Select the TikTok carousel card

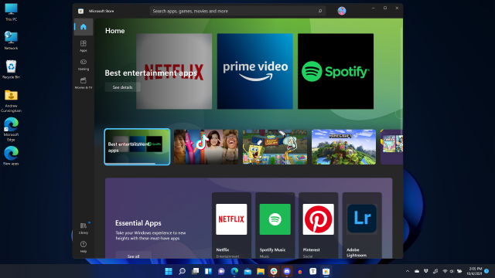[x=206, y=147]
